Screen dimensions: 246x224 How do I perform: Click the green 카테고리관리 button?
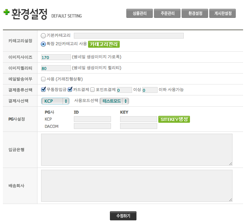[x=104, y=44]
